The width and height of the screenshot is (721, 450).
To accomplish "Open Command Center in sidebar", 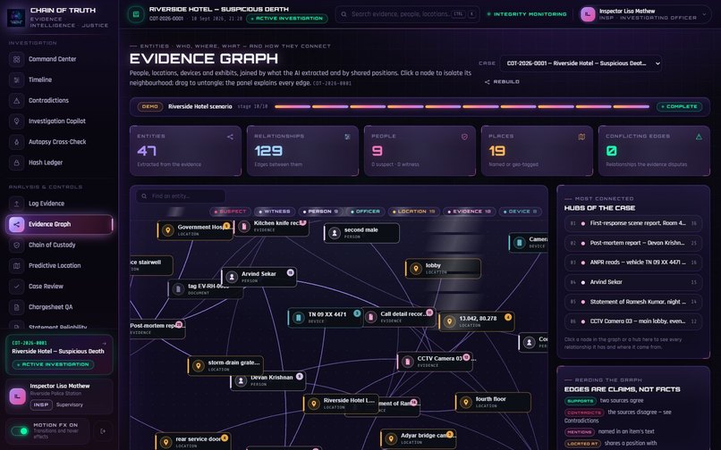I will [60, 59].
